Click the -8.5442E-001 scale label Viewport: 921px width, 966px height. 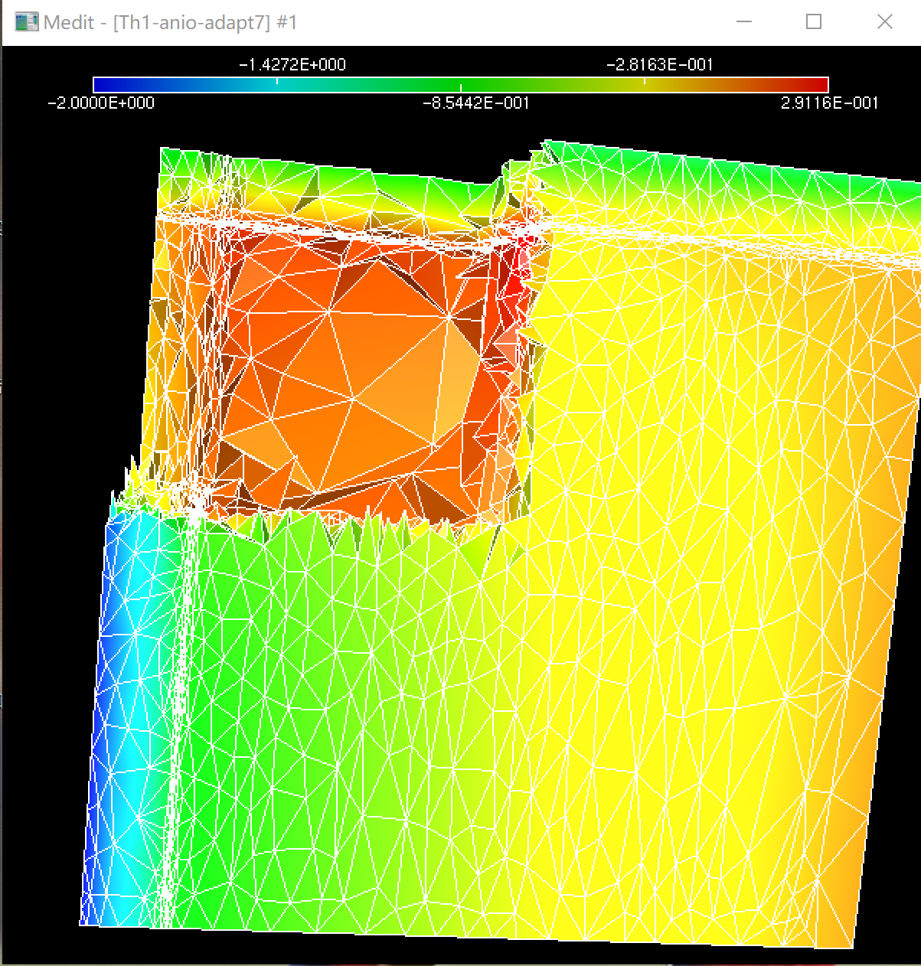coord(476,103)
